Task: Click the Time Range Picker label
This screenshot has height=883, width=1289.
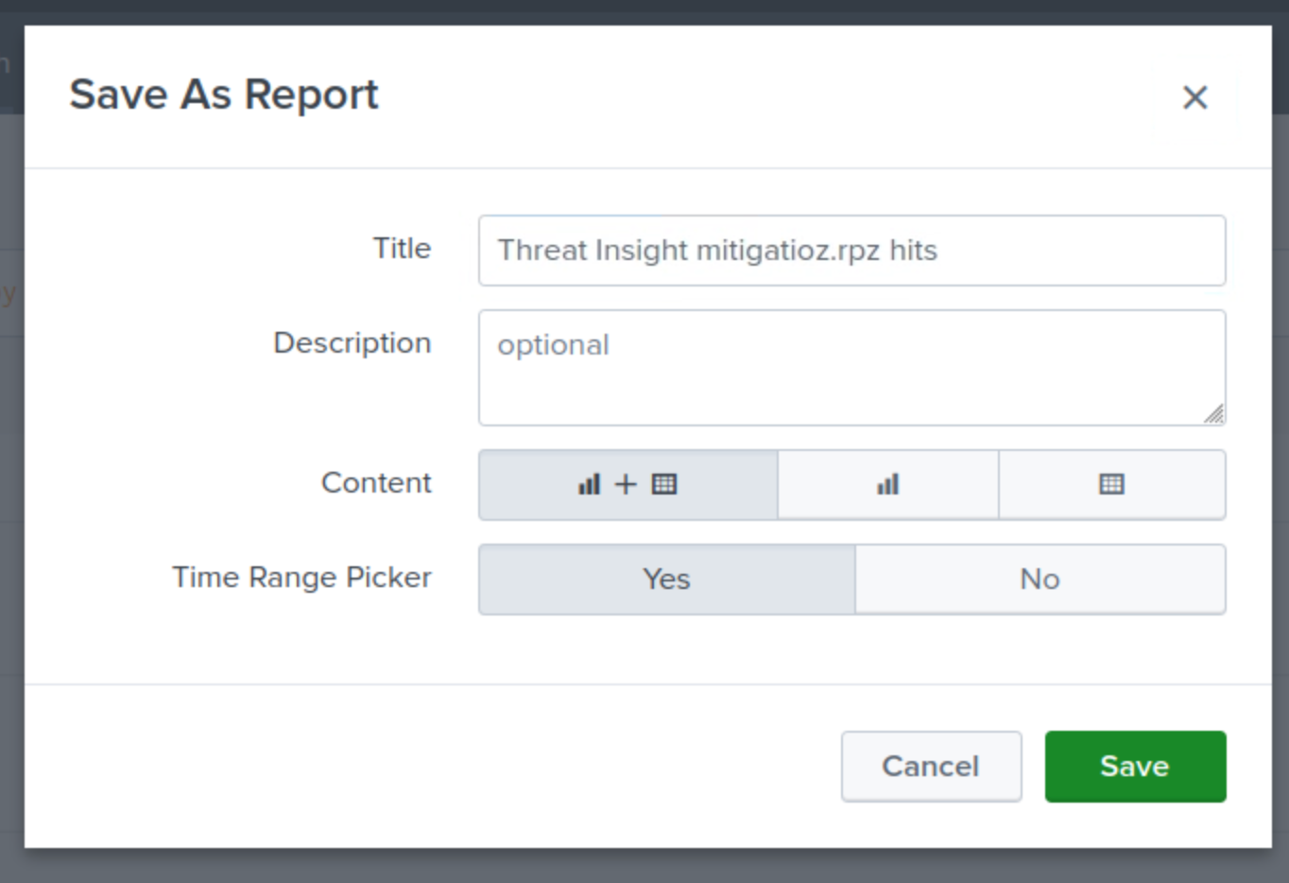Action: tap(301, 577)
